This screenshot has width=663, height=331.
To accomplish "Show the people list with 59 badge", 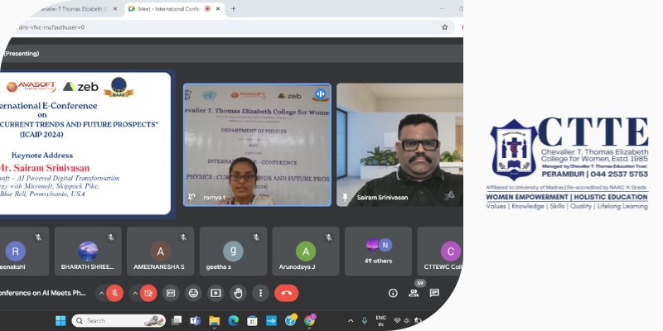I will tap(414, 293).
